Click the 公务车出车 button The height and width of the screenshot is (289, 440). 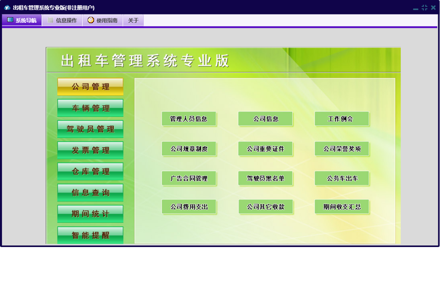point(342,178)
